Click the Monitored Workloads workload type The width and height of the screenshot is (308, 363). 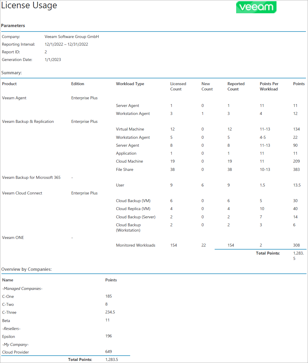[136, 245]
